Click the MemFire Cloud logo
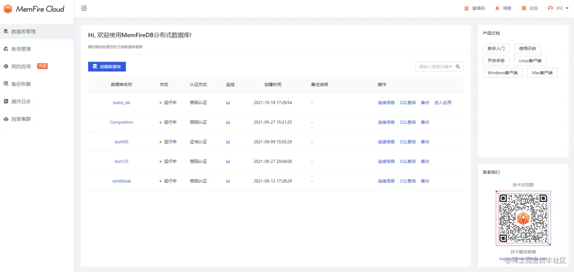This screenshot has height=272, width=574. tap(34, 9)
